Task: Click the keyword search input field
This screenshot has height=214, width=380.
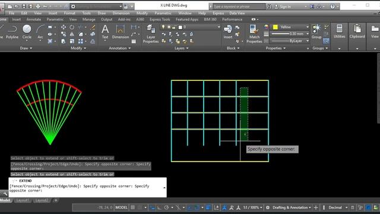Action: point(239,7)
